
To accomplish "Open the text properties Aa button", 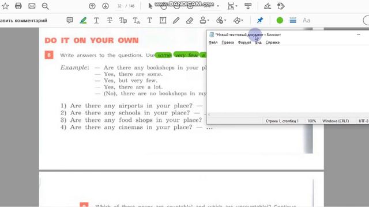I will click(306, 21).
